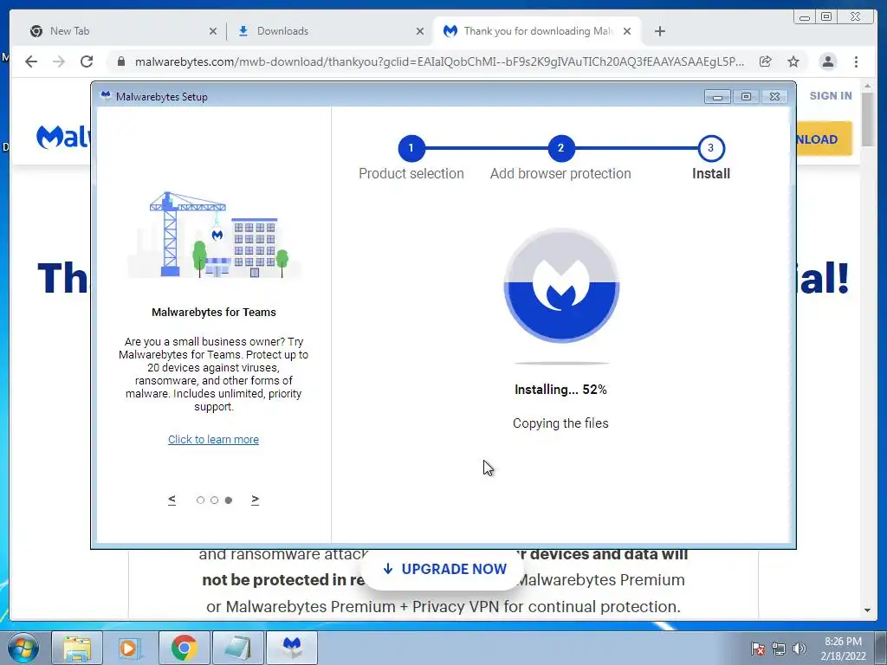Click the crane building illustration

(214, 235)
